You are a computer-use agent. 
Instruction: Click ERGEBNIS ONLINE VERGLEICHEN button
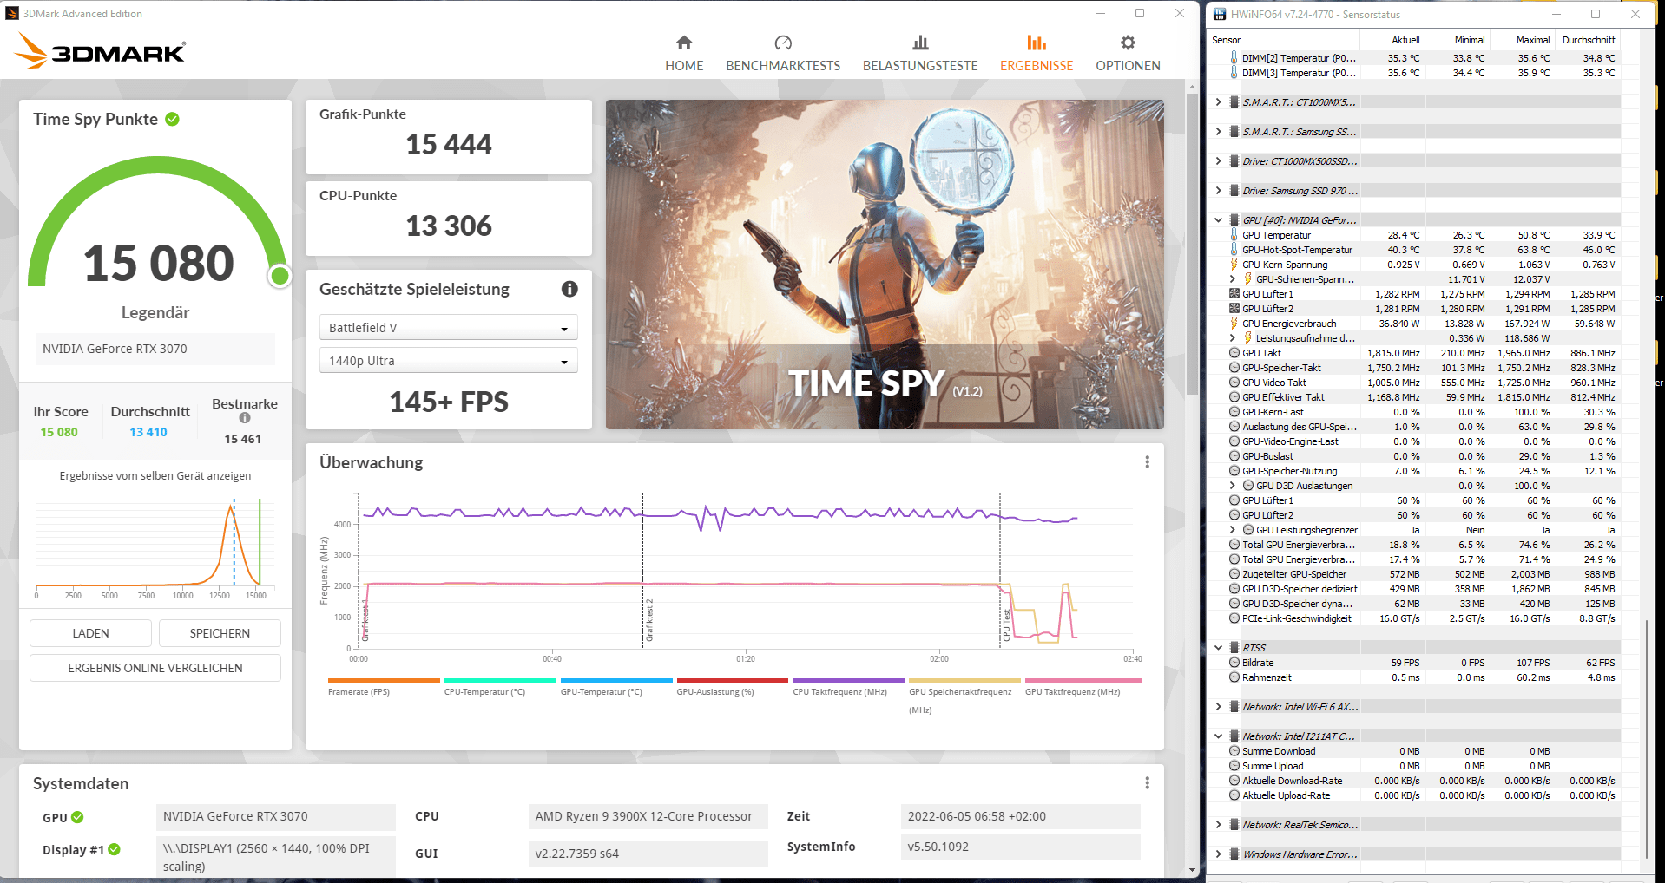(155, 668)
